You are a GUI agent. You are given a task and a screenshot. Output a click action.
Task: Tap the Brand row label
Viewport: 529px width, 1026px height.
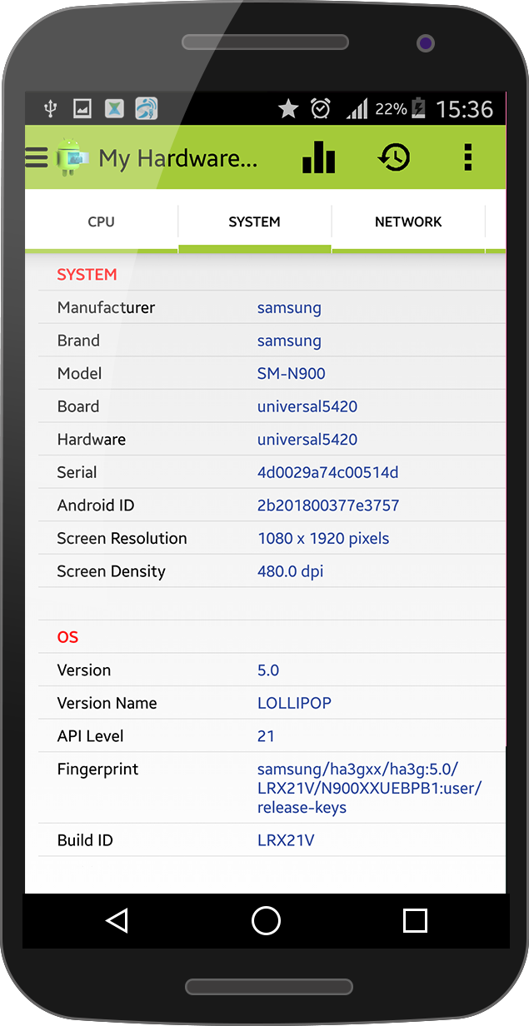pyautogui.click(x=78, y=341)
